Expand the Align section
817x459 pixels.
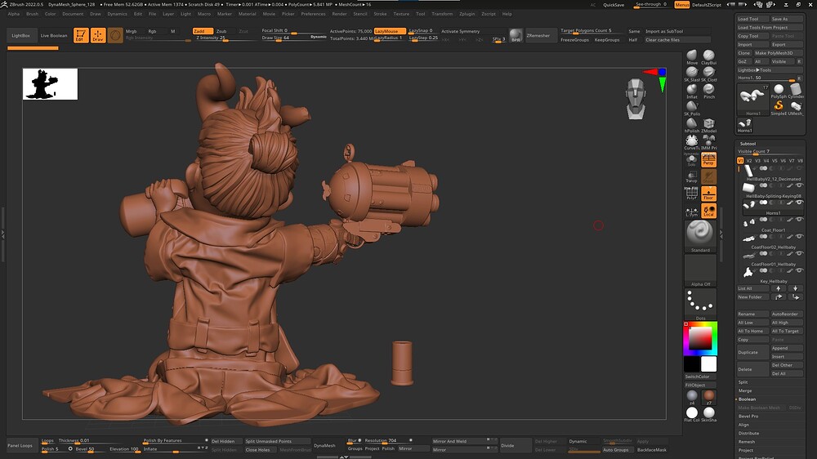tap(743, 425)
